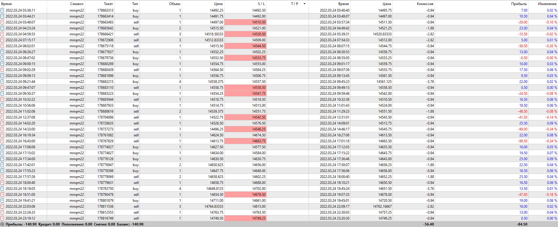The image size is (558, 227).
Task: Click the sell icon for ticket 178737273
Action: [2, 129]
